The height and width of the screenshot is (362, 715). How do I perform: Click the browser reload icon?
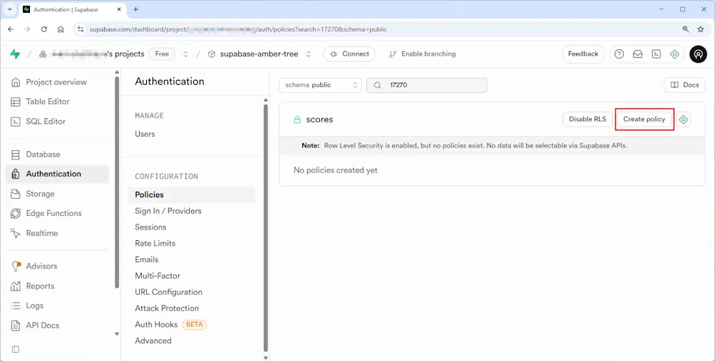pyautogui.click(x=43, y=29)
